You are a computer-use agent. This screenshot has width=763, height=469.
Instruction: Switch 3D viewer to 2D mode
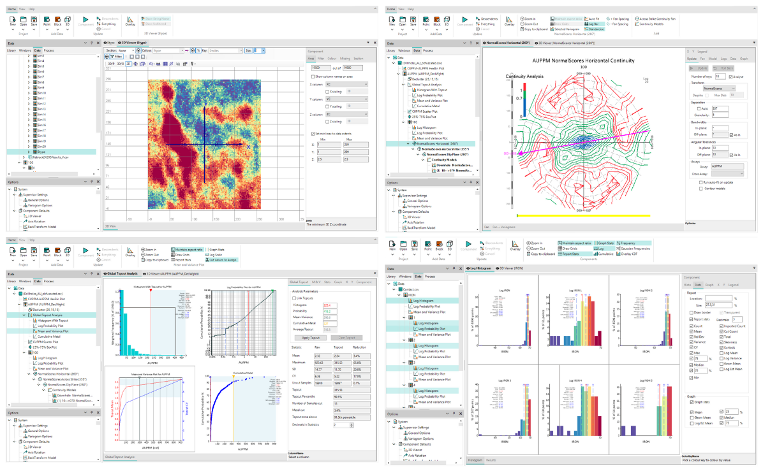[130, 64]
